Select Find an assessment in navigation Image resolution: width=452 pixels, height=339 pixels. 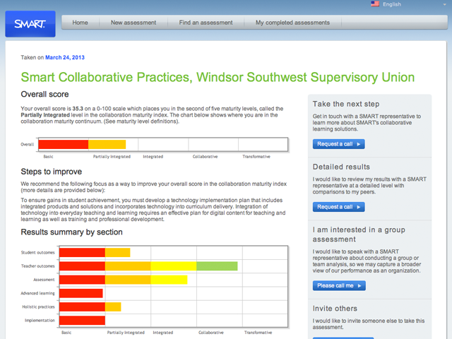pos(206,23)
